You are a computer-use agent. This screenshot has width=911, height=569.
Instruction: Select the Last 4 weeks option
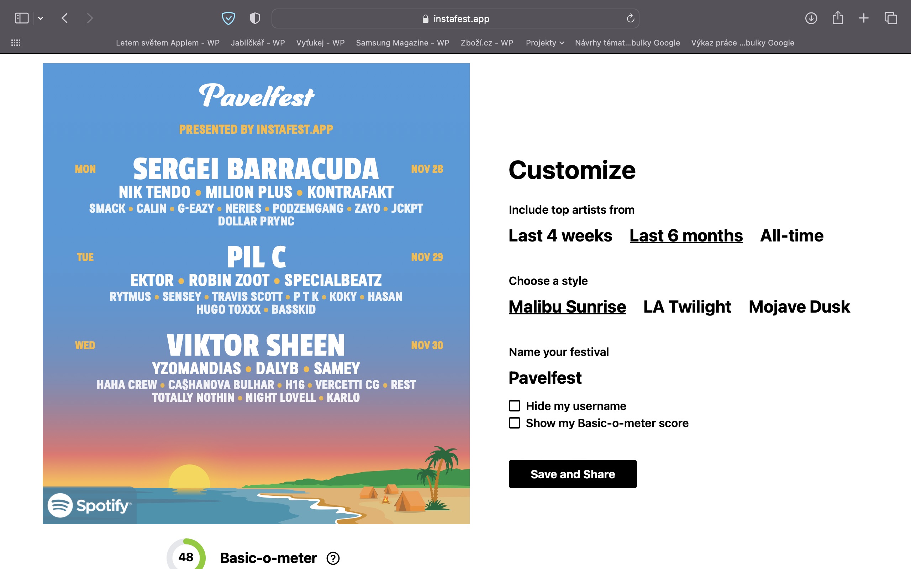(x=560, y=235)
